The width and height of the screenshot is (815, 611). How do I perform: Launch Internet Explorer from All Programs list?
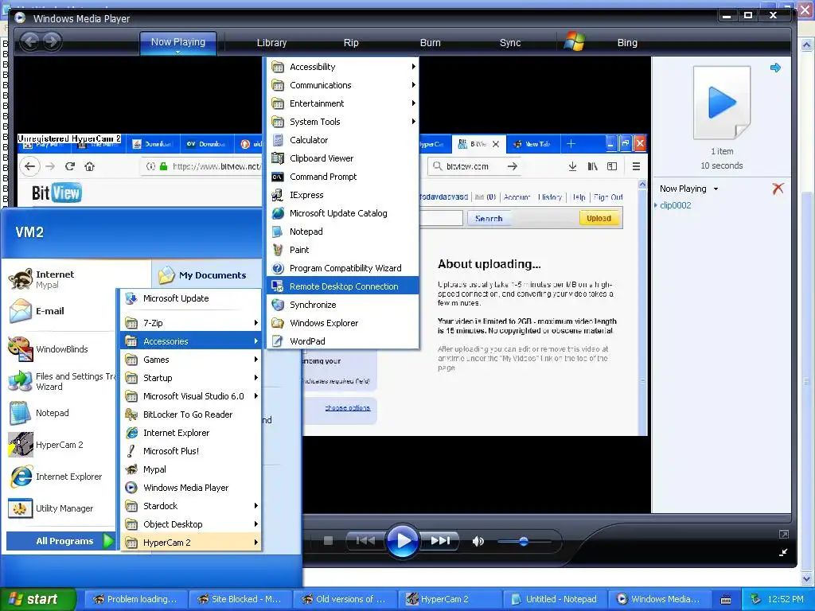click(x=191, y=432)
